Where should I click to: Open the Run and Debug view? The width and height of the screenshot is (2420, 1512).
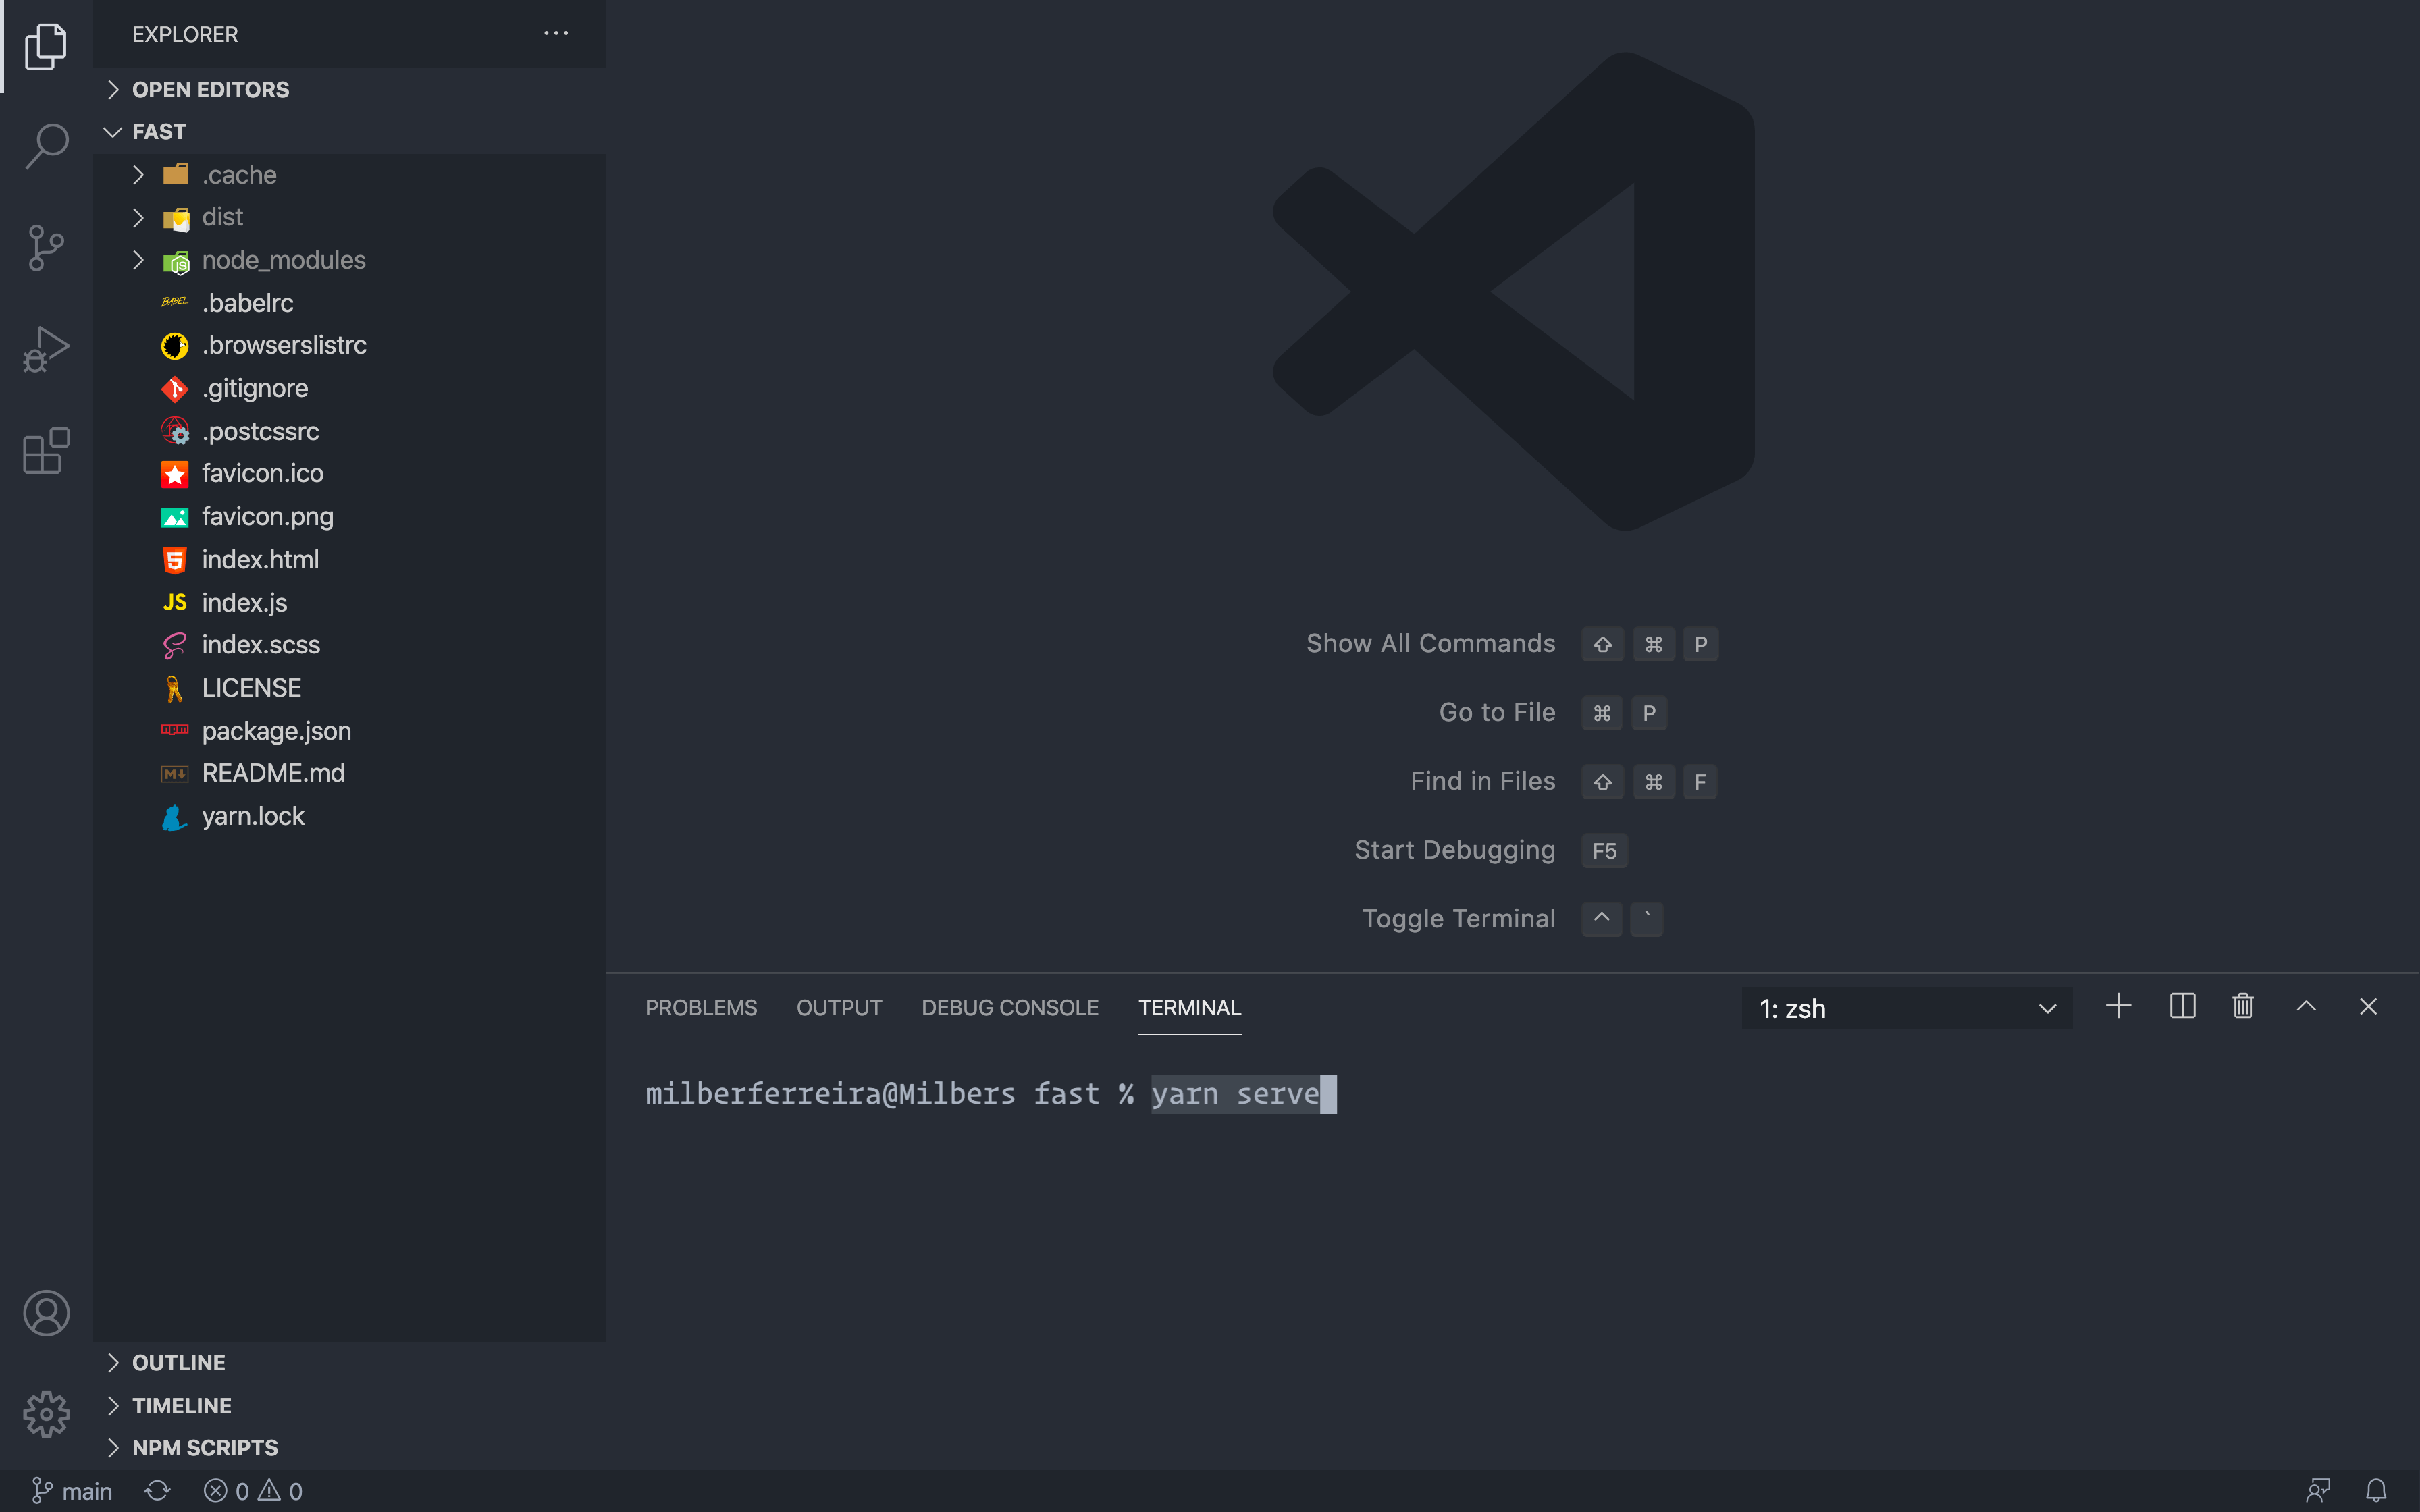(46, 350)
